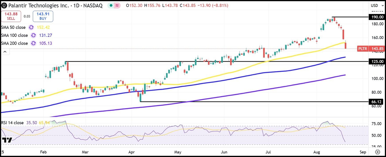Toggle the green market status dot
The image size is (386, 157).
(x=111, y=5)
